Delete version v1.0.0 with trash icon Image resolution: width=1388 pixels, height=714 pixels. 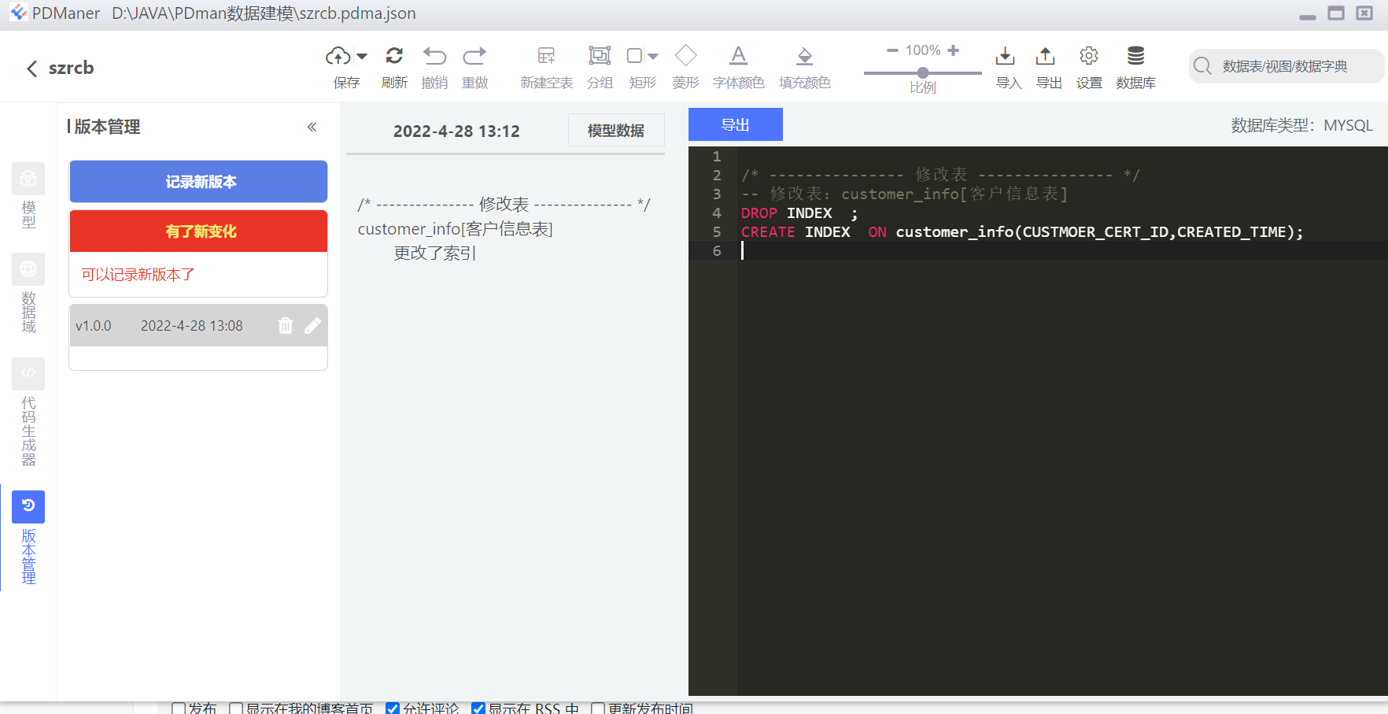coord(286,325)
